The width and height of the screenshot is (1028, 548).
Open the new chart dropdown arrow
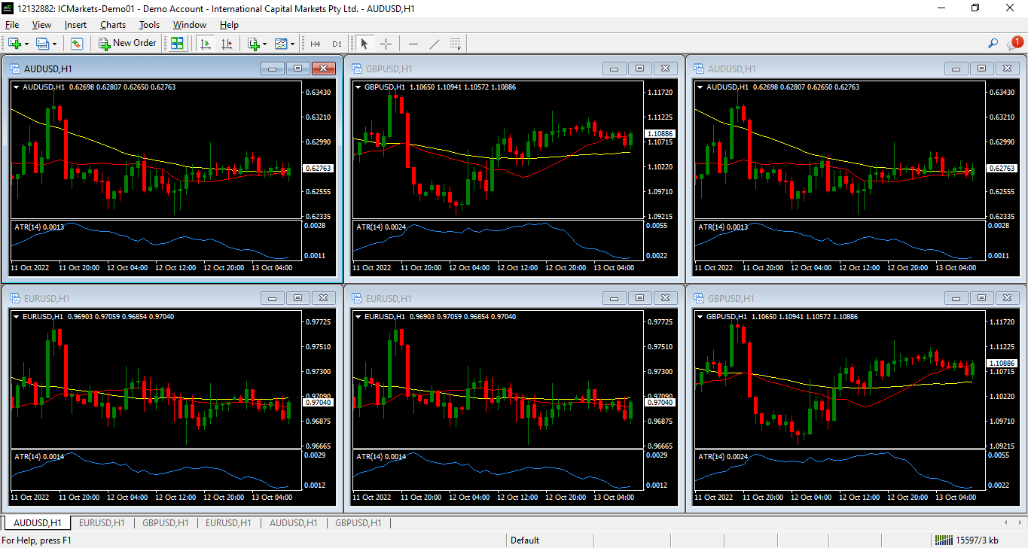click(27, 44)
